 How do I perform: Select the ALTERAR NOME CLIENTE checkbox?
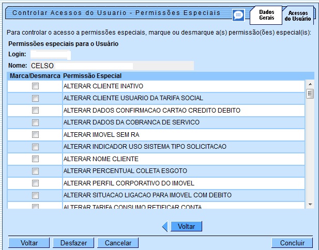[x=35, y=159]
